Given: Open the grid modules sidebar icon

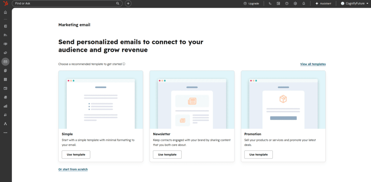Looking at the screenshot, I should (5, 79).
